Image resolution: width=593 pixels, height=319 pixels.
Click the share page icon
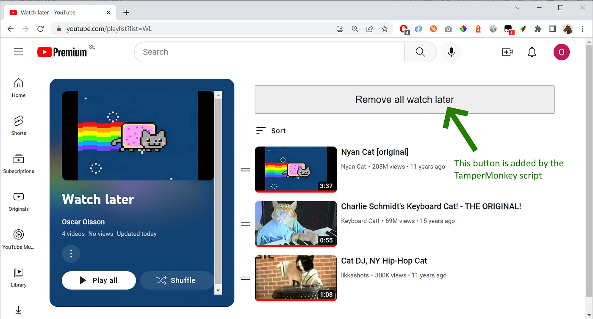(x=370, y=29)
